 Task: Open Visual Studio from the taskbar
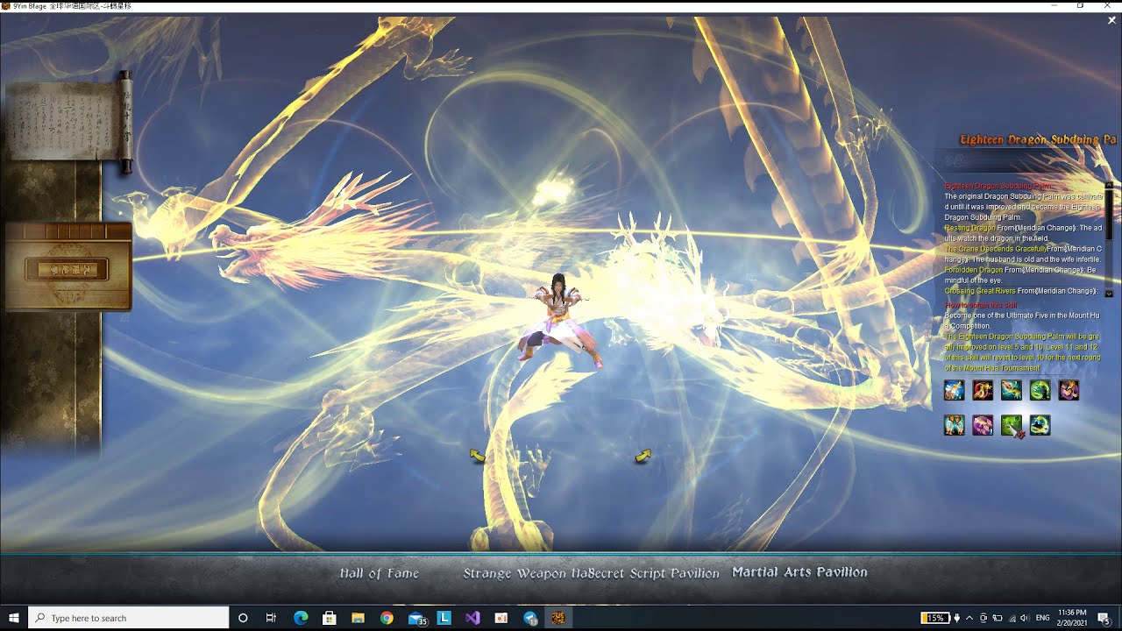click(x=472, y=618)
